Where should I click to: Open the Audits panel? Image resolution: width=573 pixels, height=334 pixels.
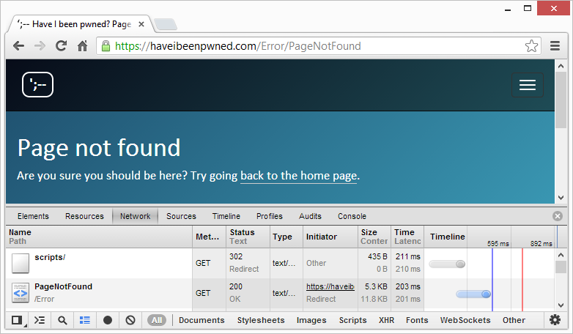pos(310,216)
